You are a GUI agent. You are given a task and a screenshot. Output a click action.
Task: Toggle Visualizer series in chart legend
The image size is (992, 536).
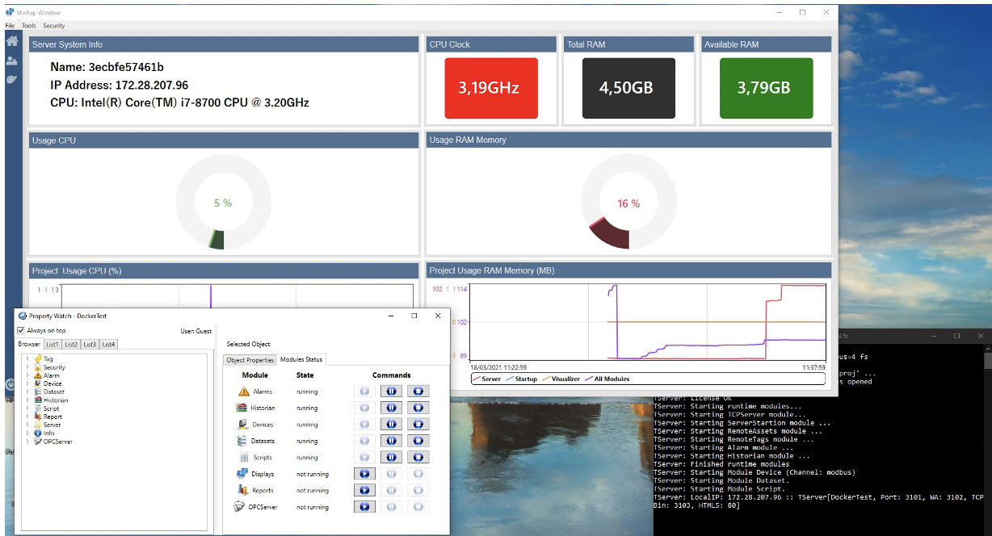pos(560,379)
